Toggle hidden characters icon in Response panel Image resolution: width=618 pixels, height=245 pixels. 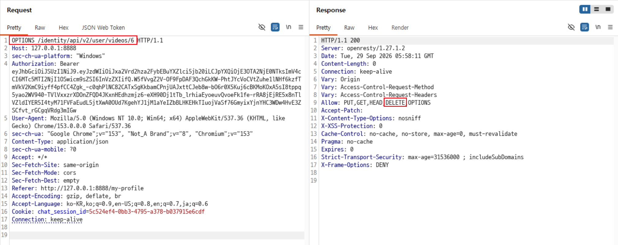click(571, 27)
